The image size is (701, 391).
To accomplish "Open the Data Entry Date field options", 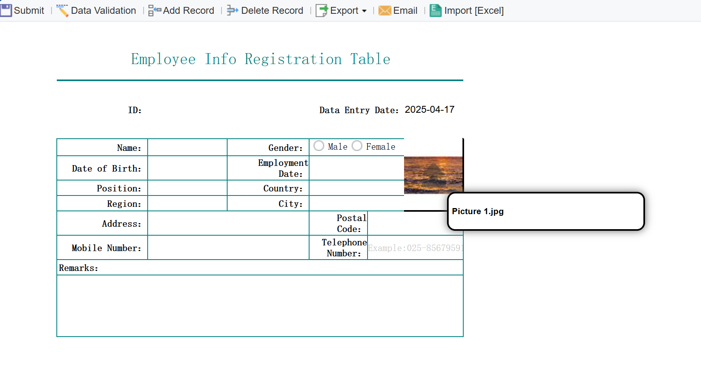I will (x=430, y=110).
